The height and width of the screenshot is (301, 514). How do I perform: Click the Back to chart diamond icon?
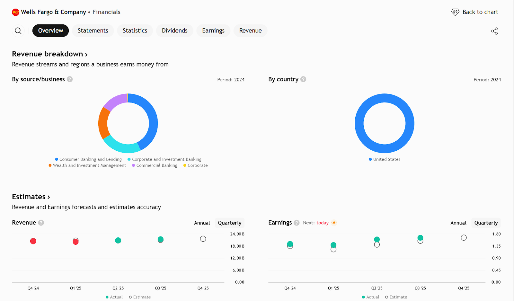coord(455,12)
